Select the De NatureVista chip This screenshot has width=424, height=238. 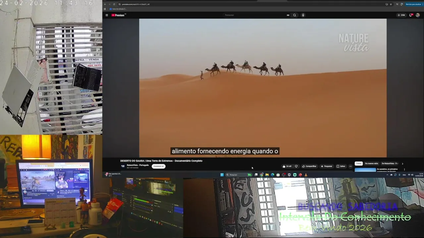tap(390, 163)
